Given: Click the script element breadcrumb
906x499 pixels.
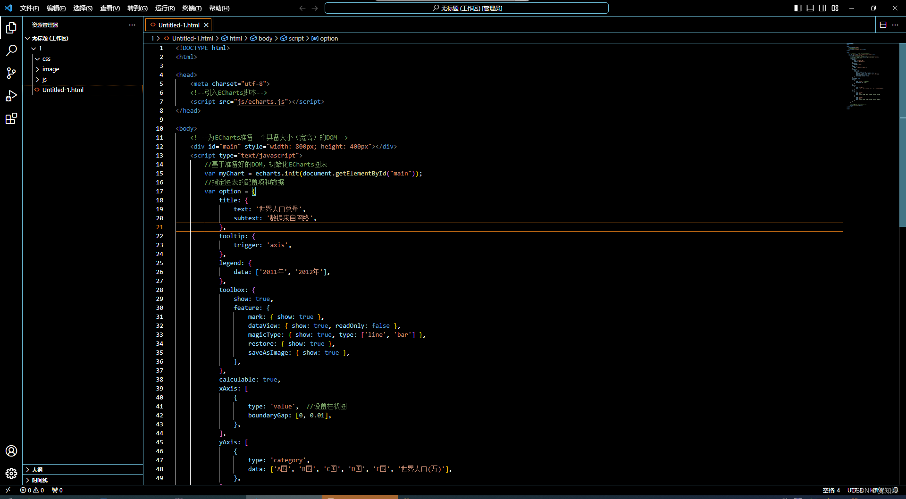Looking at the screenshot, I should tap(292, 38).
